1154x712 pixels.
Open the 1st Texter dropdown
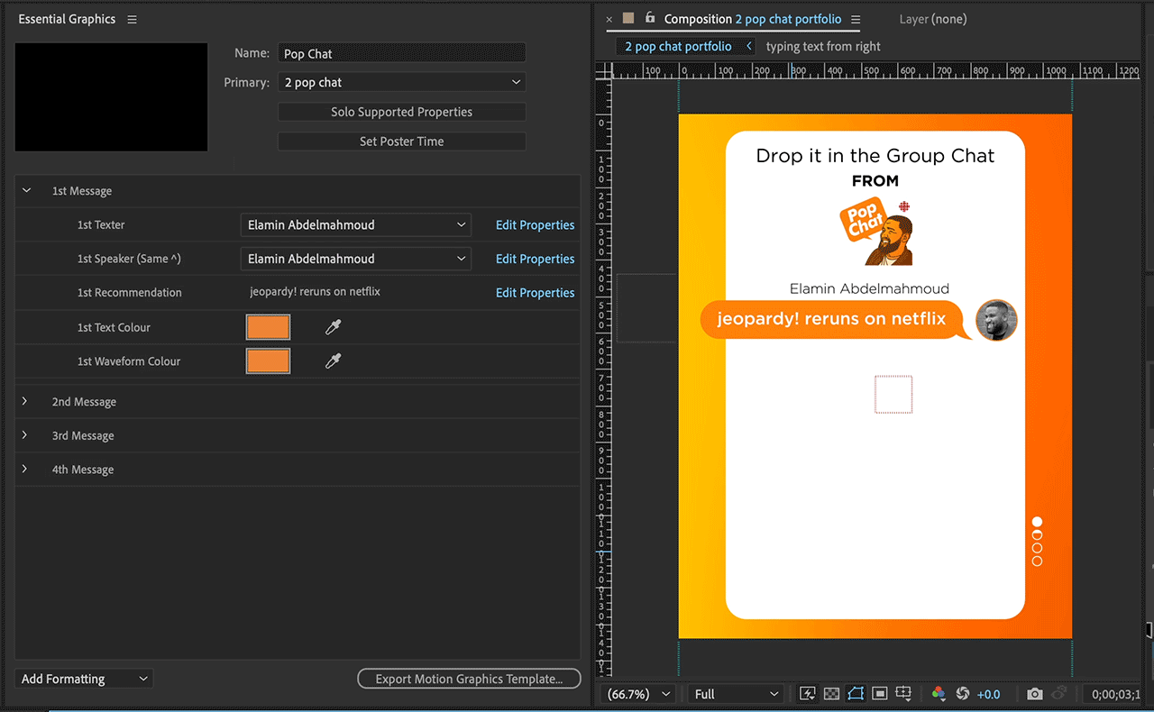[356, 224]
